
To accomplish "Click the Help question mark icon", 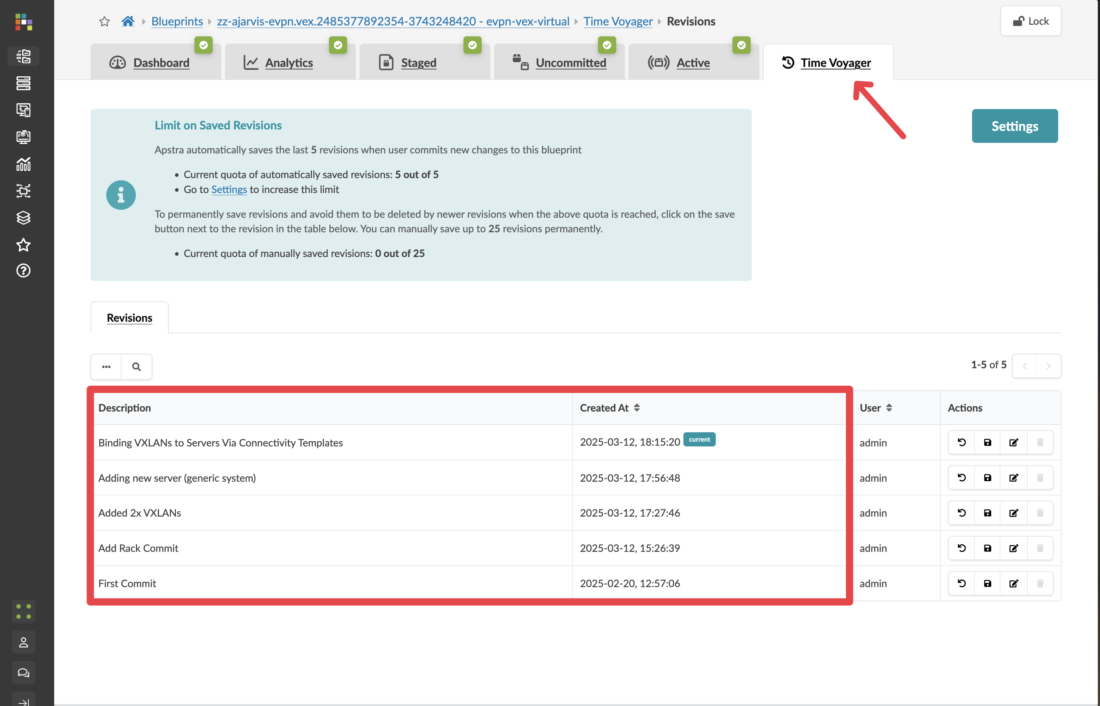I will [23, 271].
